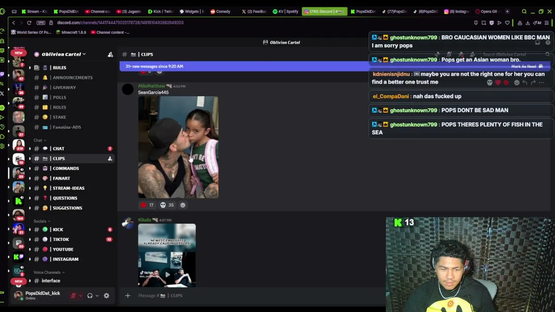This screenshot has height=312, width=555.
Task: Play Kiludo's TikTok video clip
Action: coord(167,275)
